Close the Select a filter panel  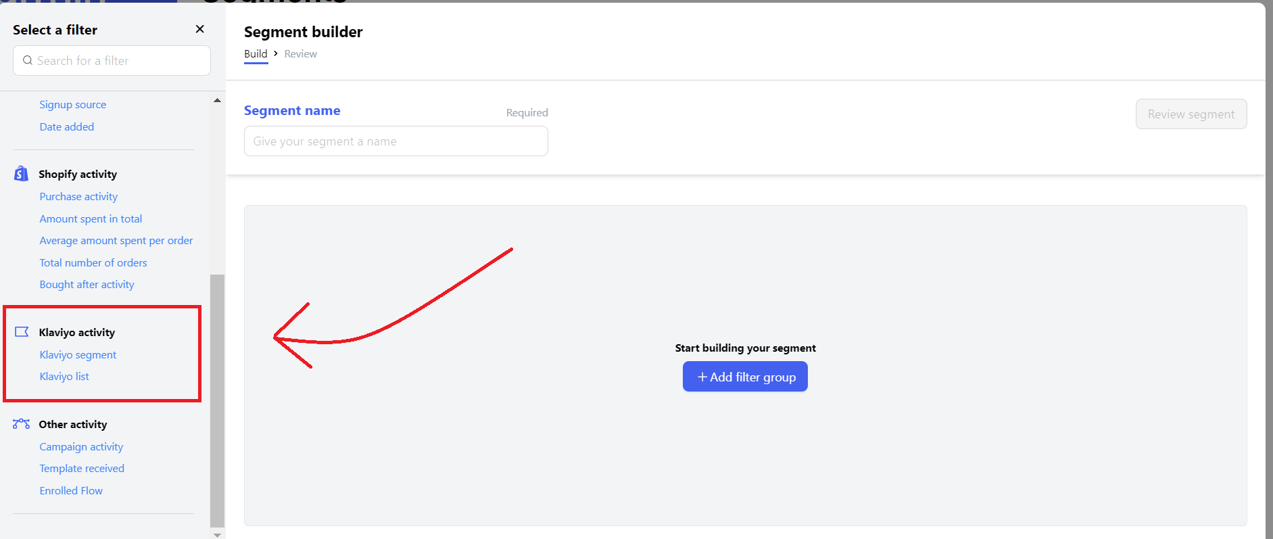point(199,29)
